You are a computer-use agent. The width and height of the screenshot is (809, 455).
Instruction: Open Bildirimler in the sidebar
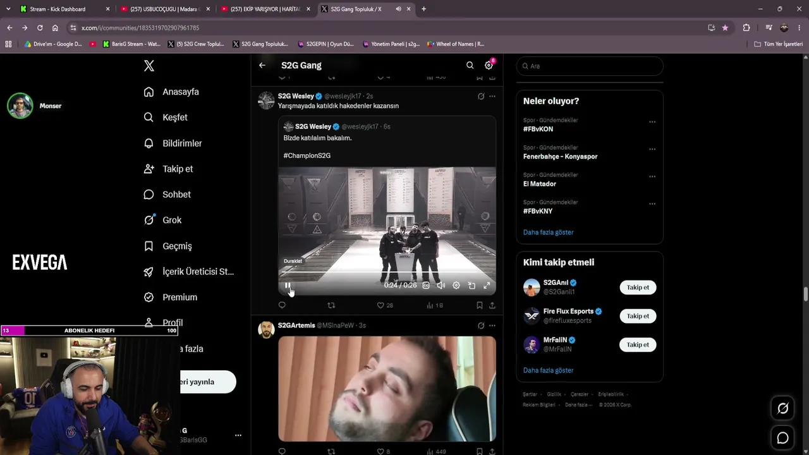(173, 143)
